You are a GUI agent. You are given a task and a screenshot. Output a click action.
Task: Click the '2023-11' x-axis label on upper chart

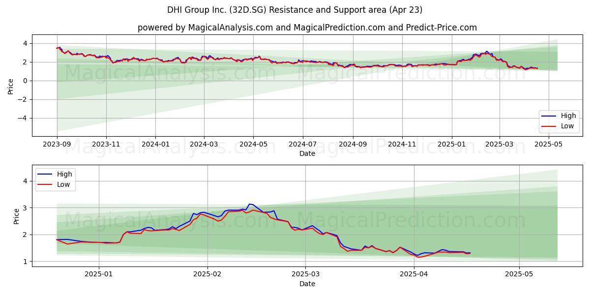(106, 145)
